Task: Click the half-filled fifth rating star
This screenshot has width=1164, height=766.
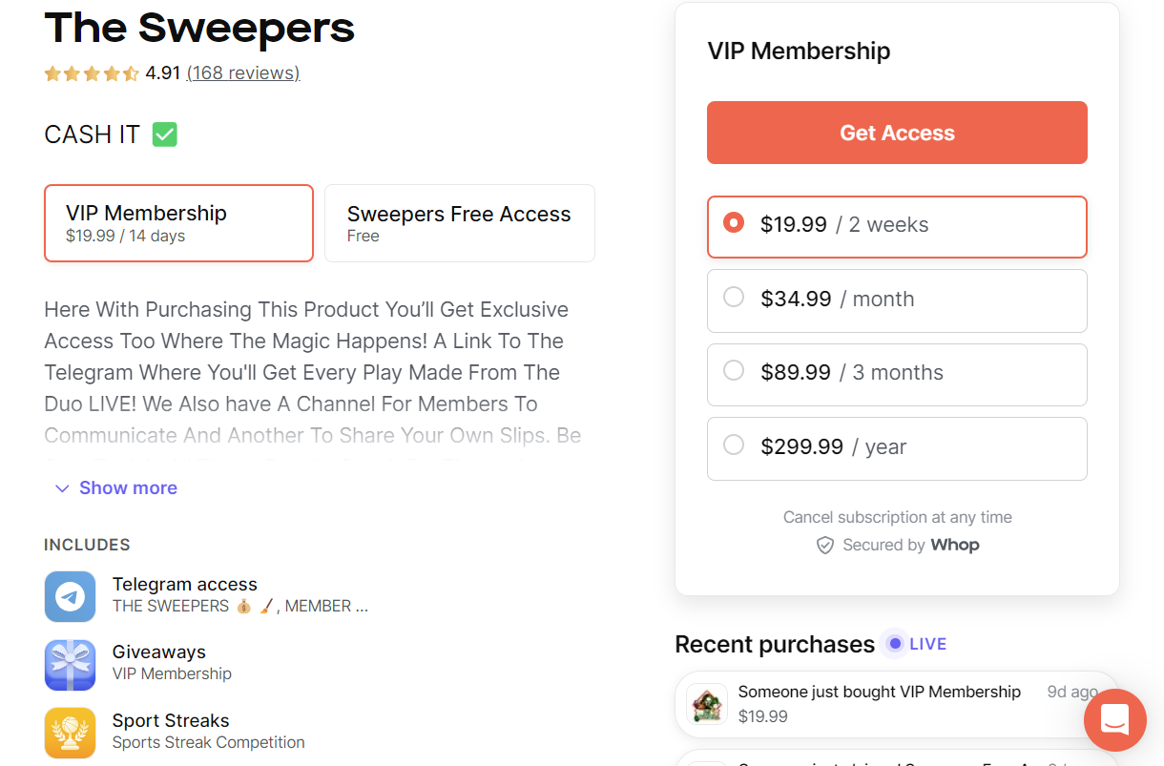Action: coord(130,72)
